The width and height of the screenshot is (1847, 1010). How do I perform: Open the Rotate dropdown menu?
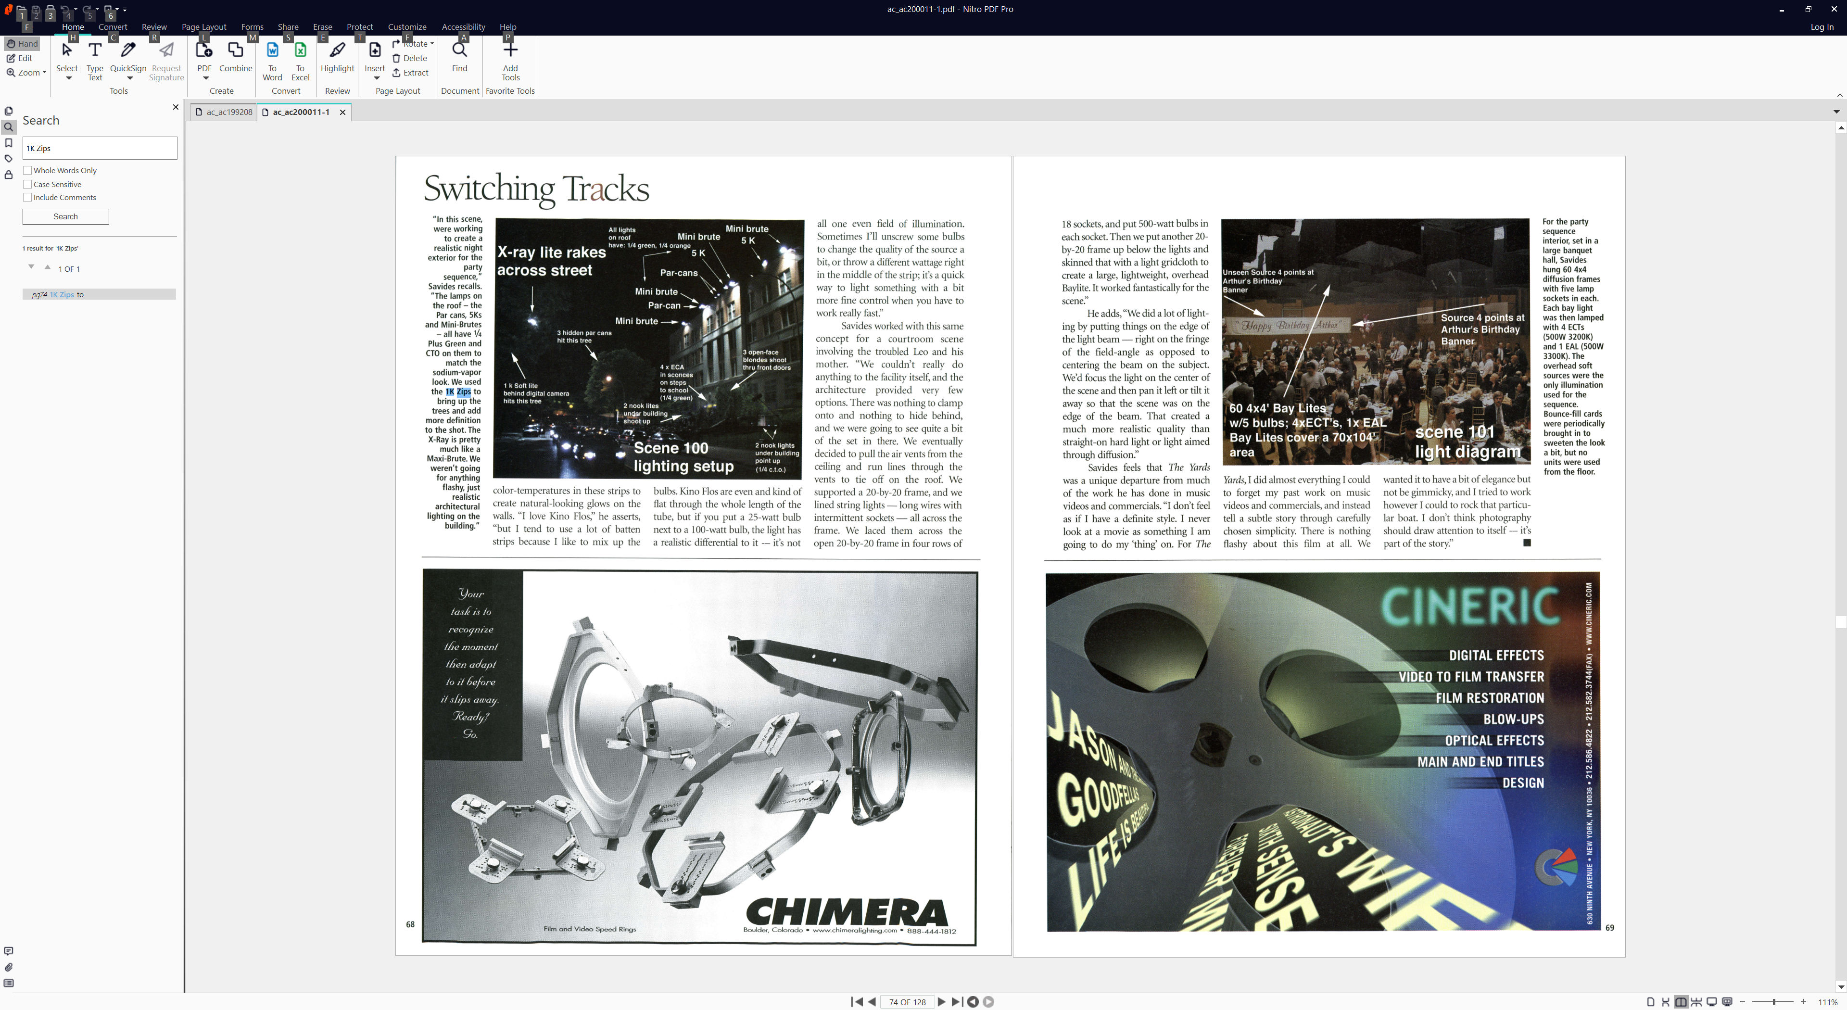coord(431,44)
